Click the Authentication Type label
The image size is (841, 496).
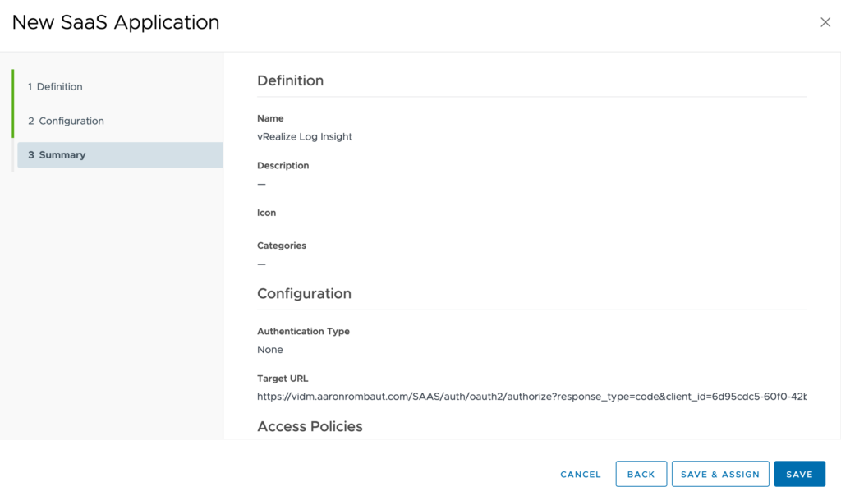coord(303,331)
